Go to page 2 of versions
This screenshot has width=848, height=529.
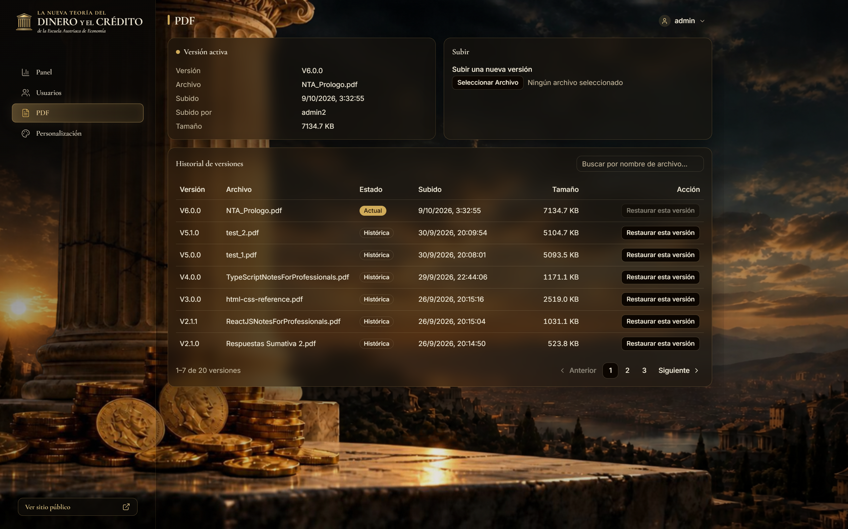click(x=627, y=371)
